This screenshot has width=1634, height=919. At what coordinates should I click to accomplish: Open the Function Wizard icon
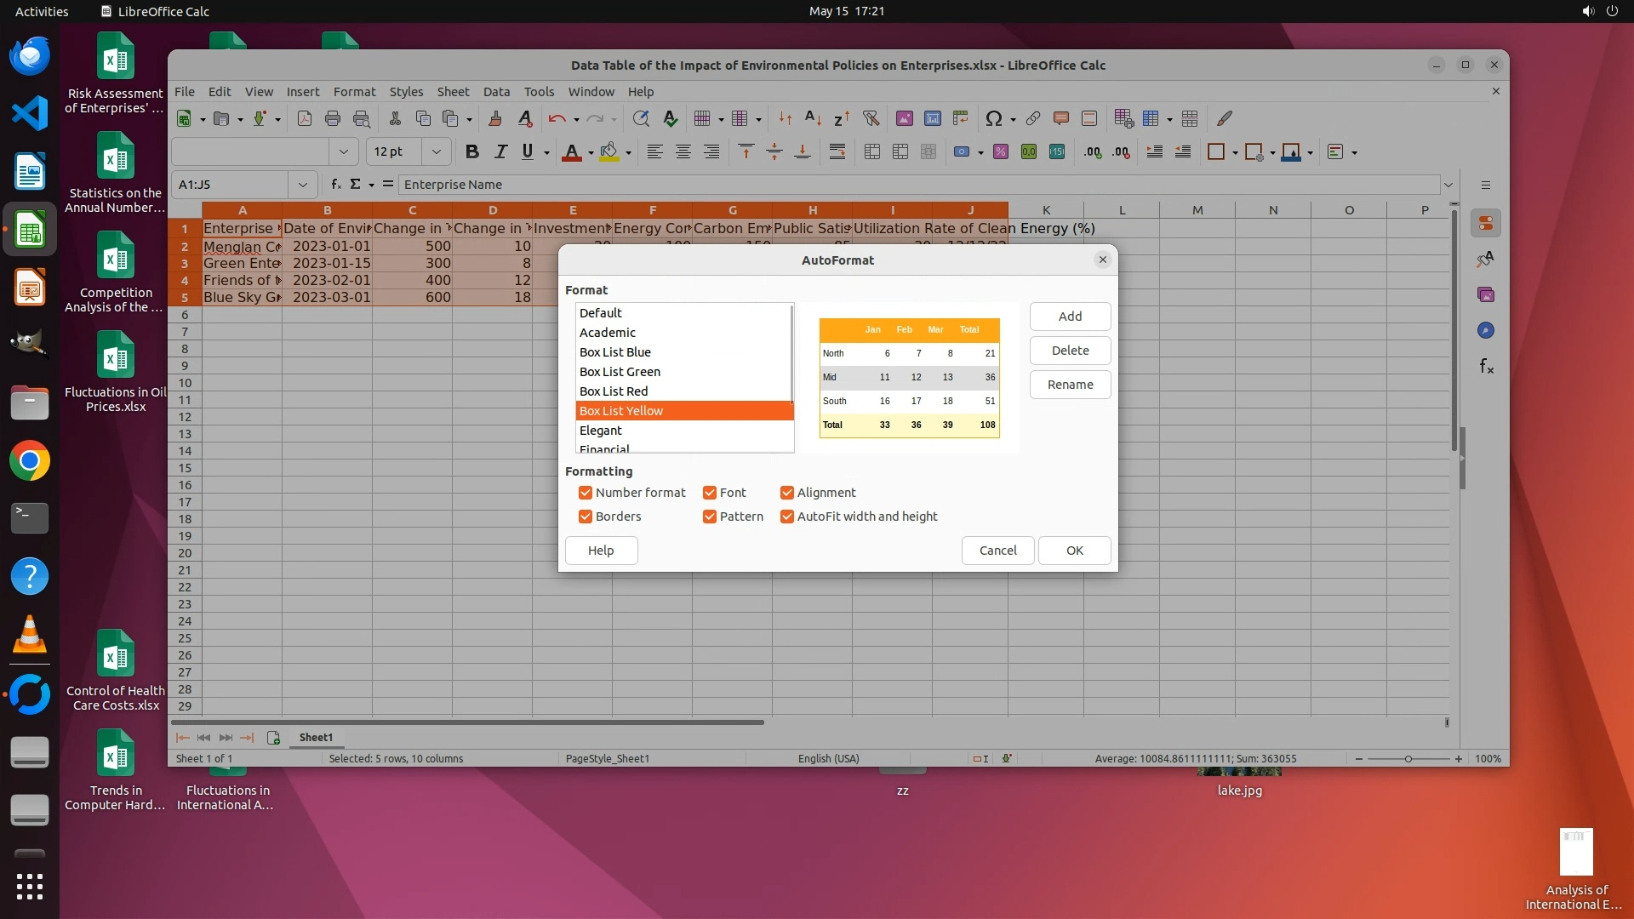click(x=335, y=185)
